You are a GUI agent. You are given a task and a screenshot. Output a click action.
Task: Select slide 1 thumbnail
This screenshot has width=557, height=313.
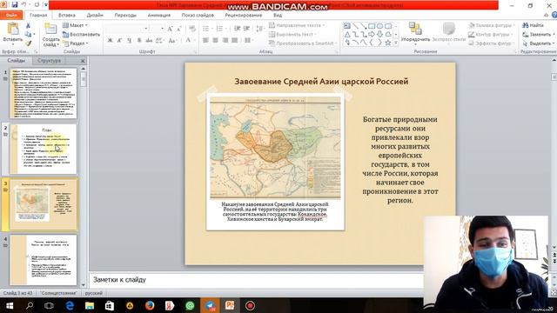click(44, 93)
